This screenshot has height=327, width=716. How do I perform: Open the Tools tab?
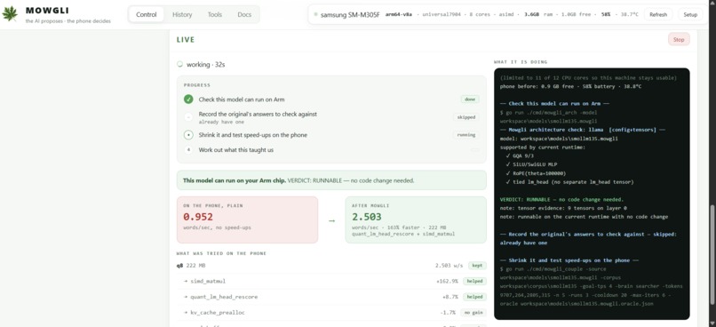pos(215,14)
